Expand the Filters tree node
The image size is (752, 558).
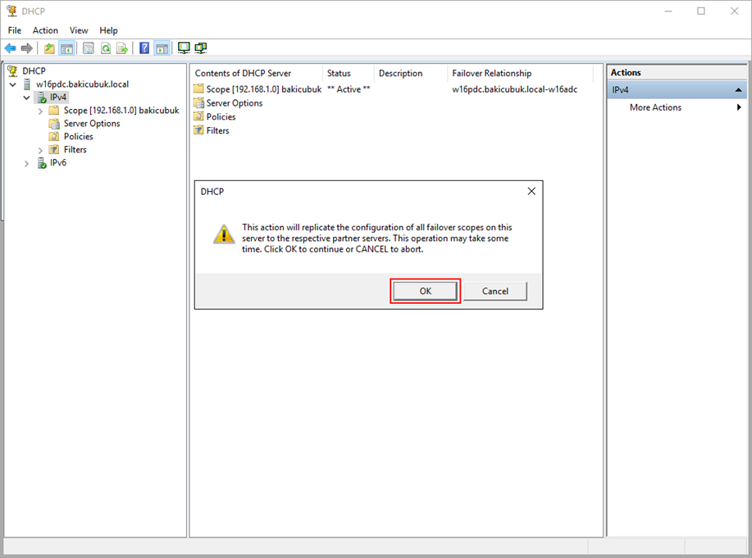pyautogui.click(x=40, y=151)
